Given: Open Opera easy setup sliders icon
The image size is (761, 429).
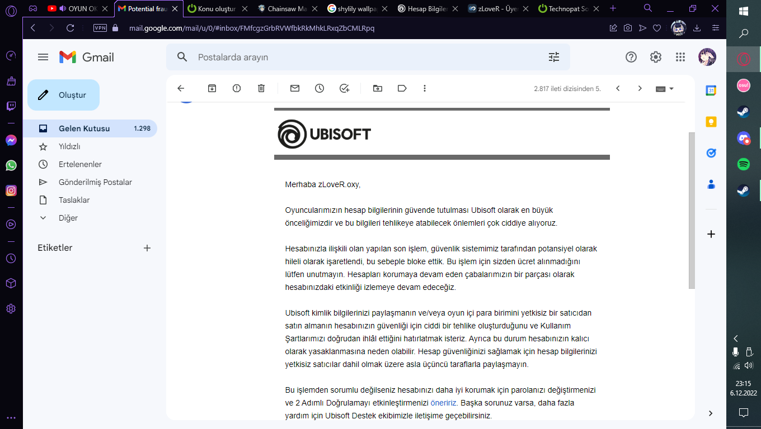Looking at the screenshot, I should (x=715, y=28).
